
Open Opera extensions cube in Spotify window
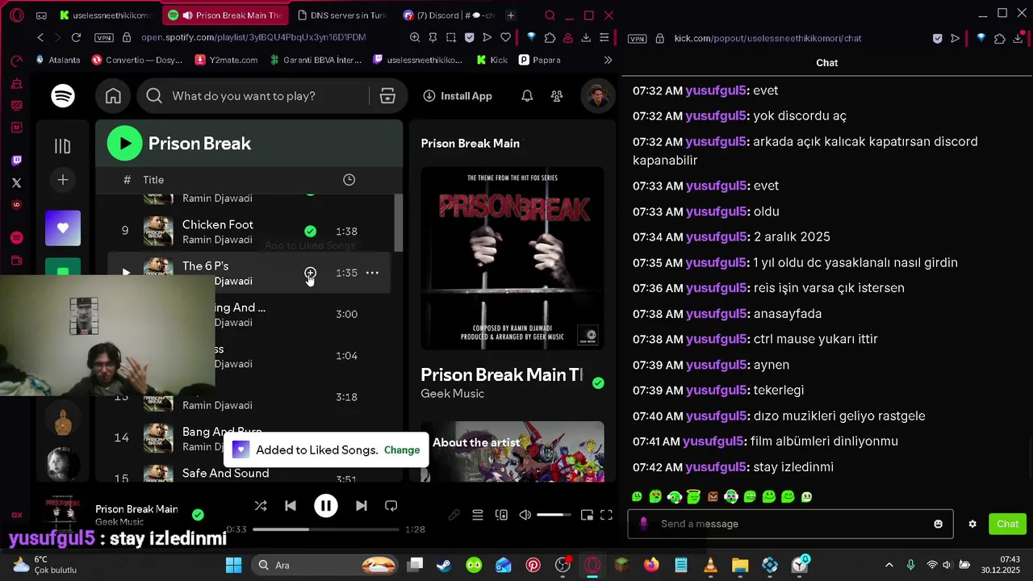pyautogui.click(x=550, y=38)
